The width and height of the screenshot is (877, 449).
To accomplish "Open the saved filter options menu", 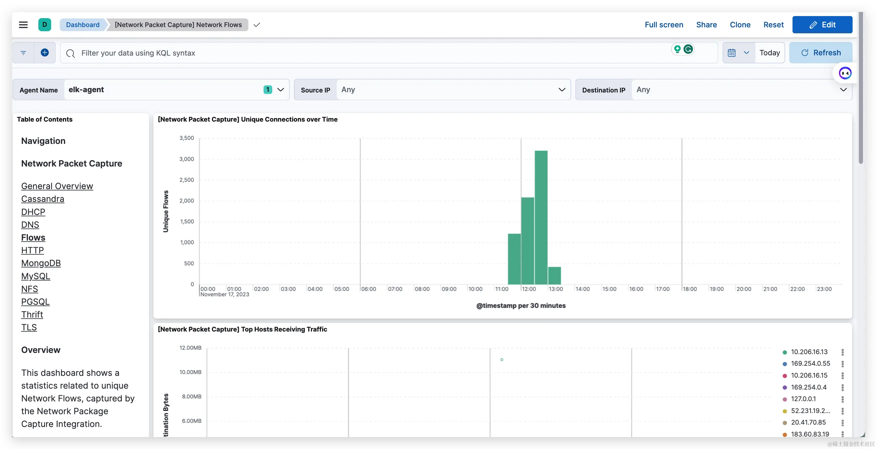I will [x=23, y=53].
